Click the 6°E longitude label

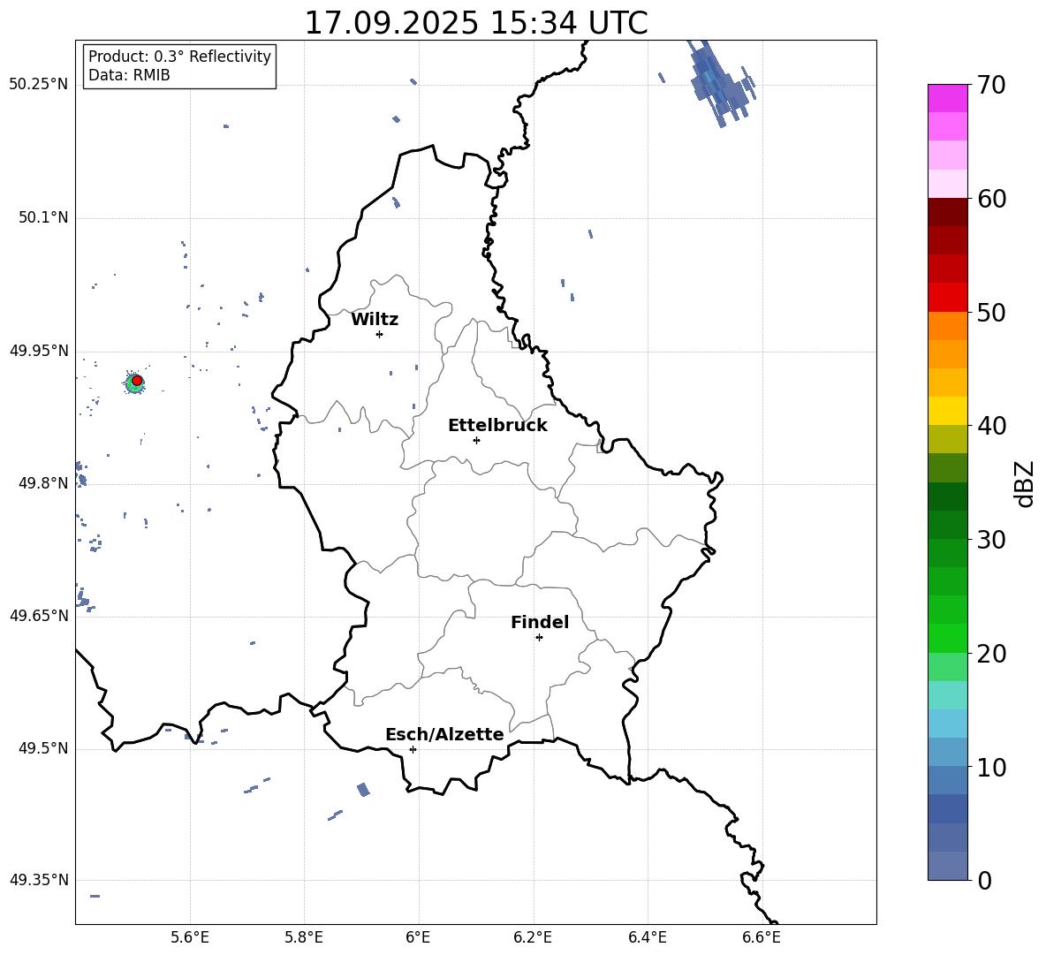point(418,937)
